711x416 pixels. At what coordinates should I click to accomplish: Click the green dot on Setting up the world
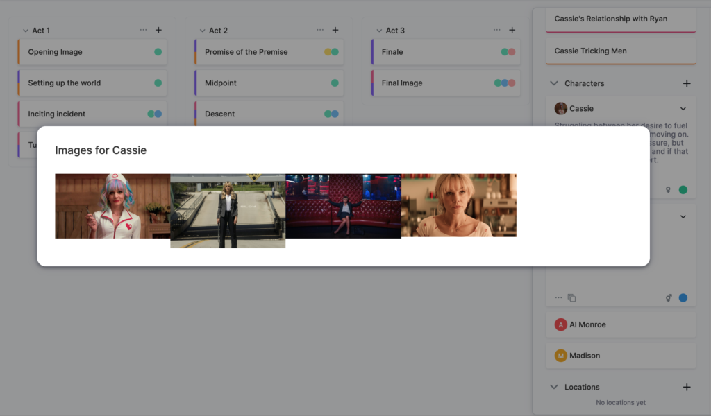pyautogui.click(x=158, y=83)
